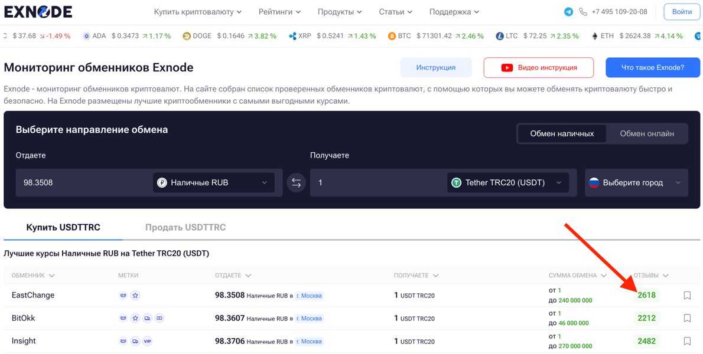
Task: Click the Что такое Exnode? button
Action: 652,68
